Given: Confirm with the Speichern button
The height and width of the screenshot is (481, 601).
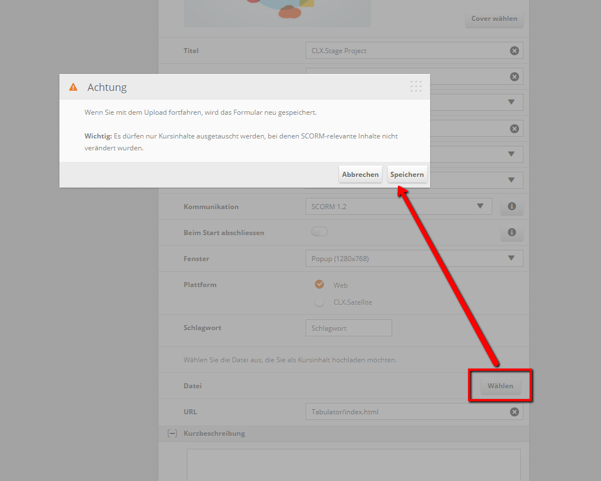Looking at the screenshot, I should point(407,175).
